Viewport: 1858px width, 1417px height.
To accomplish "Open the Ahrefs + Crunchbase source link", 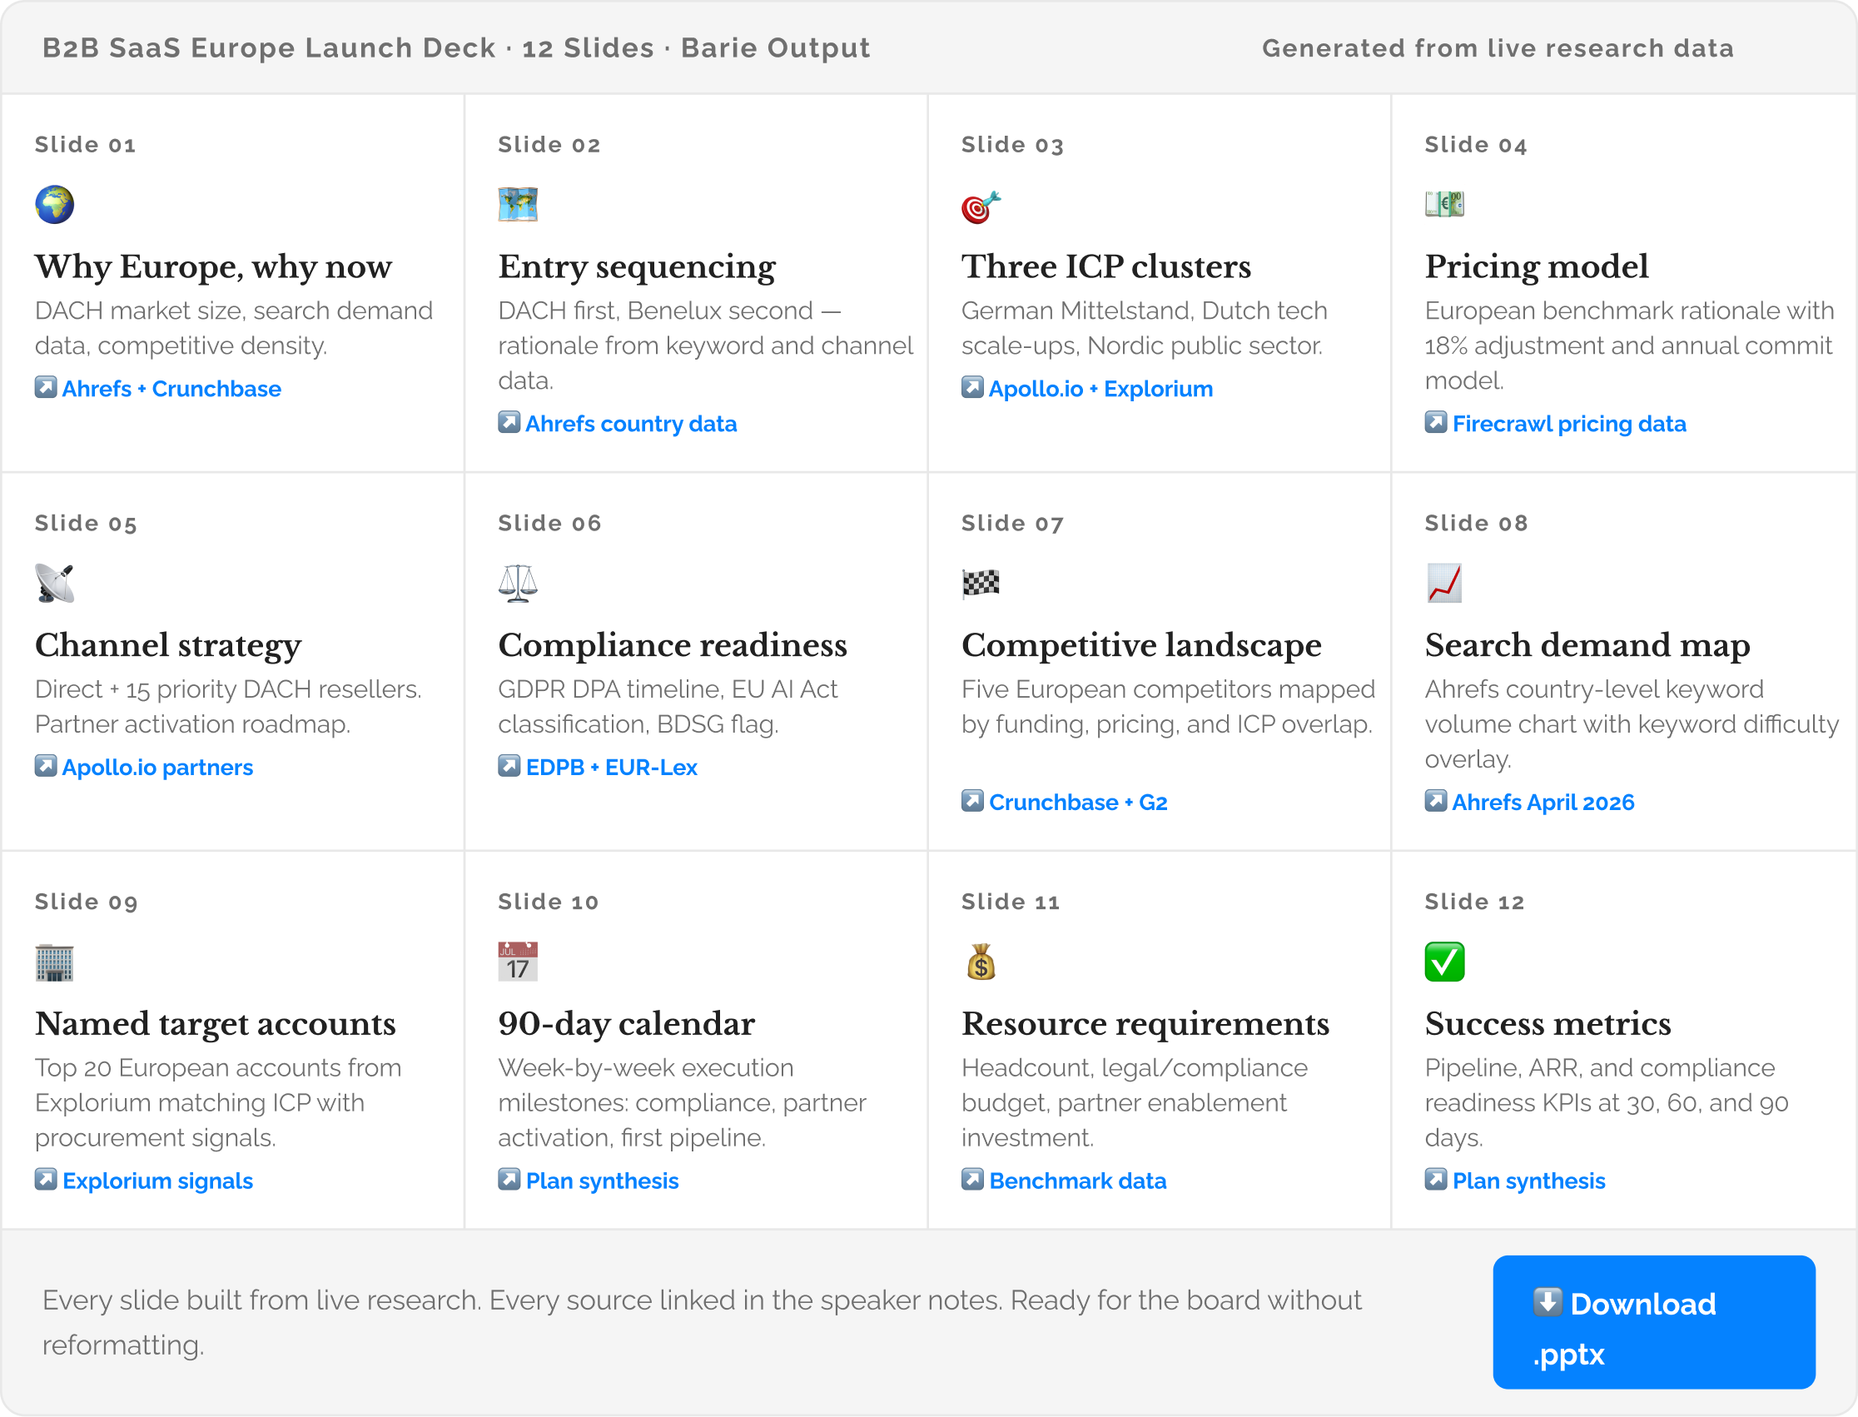I will tap(157, 389).
